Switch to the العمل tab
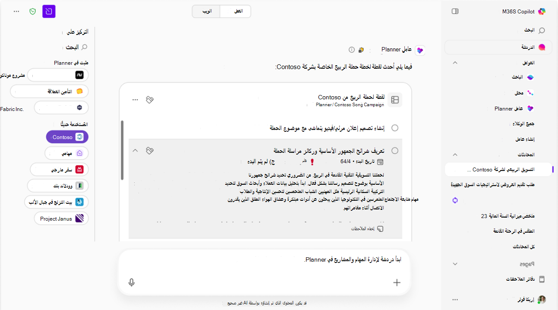The image size is (558, 310). point(236,11)
